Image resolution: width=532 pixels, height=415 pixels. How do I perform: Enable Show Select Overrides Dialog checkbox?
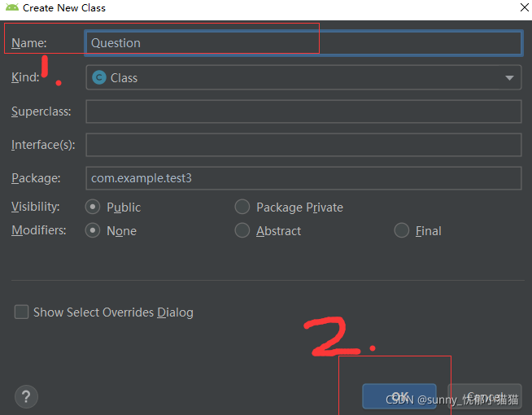[x=21, y=312]
